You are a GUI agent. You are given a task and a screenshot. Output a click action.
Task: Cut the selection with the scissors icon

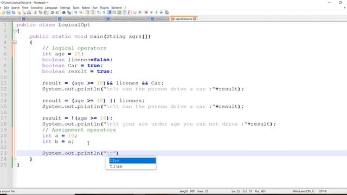[x=35, y=12]
